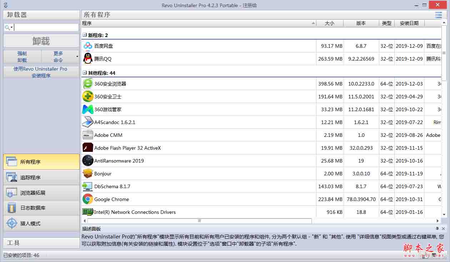Screen dimensions: 450x262
Task: Open the 日志数据库 sidebar icon
Action: [x=12, y=208]
